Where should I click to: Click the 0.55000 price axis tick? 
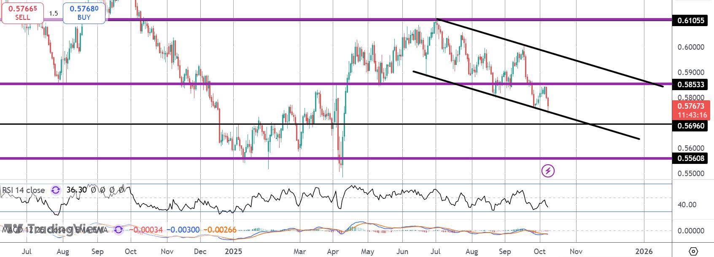[x=691, y=174]
